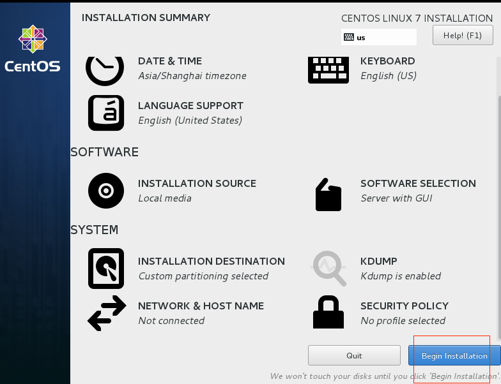This screenshot has width=501, height=384.
Task: Click 'Not connected' network status text
Action: coord(171,321)
